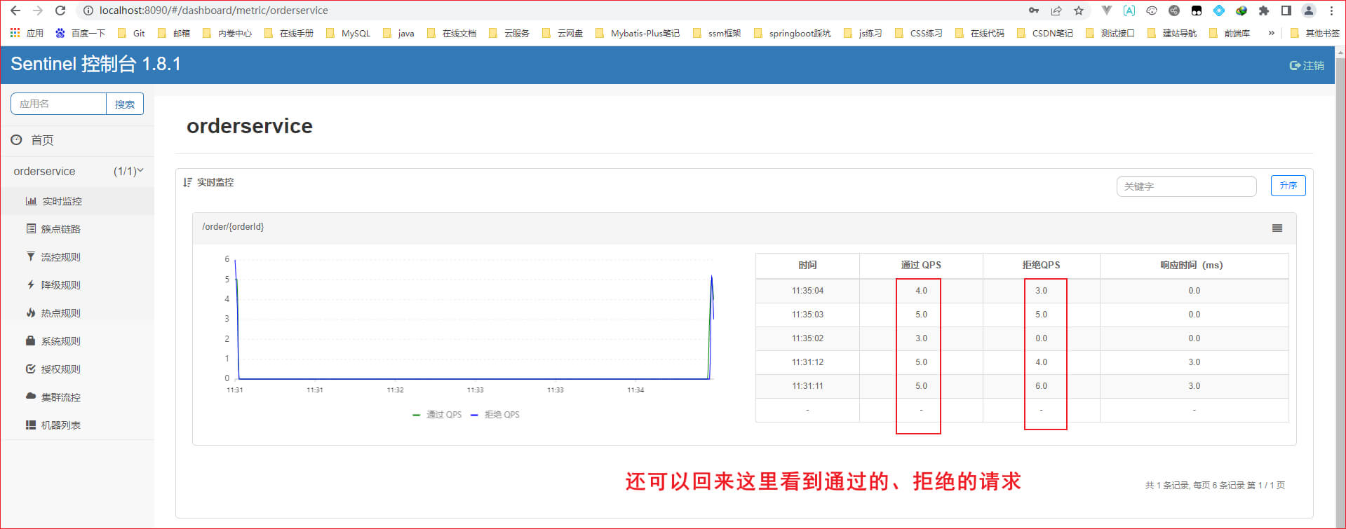Open the /order/{orderId} hamburger menu icon

1277,228
